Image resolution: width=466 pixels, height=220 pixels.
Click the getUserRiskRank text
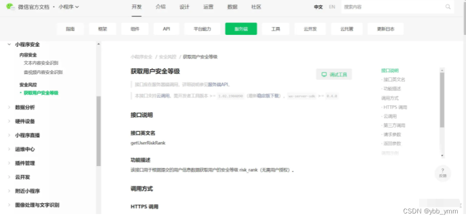(x=148, y=143)
